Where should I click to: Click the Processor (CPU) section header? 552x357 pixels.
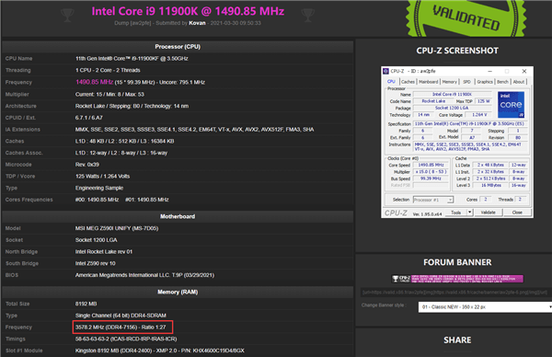(178, 47)
